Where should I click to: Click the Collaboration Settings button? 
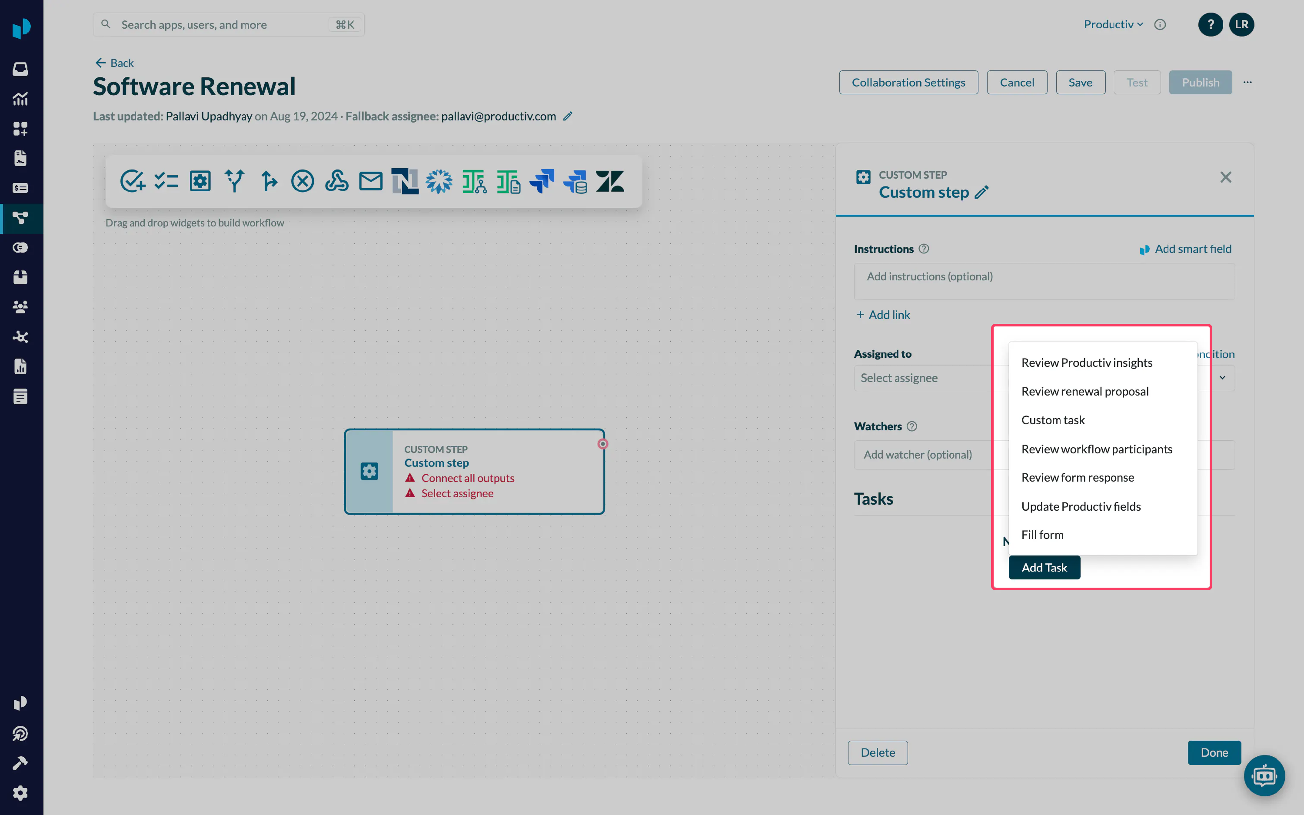[x=908, y=83]
